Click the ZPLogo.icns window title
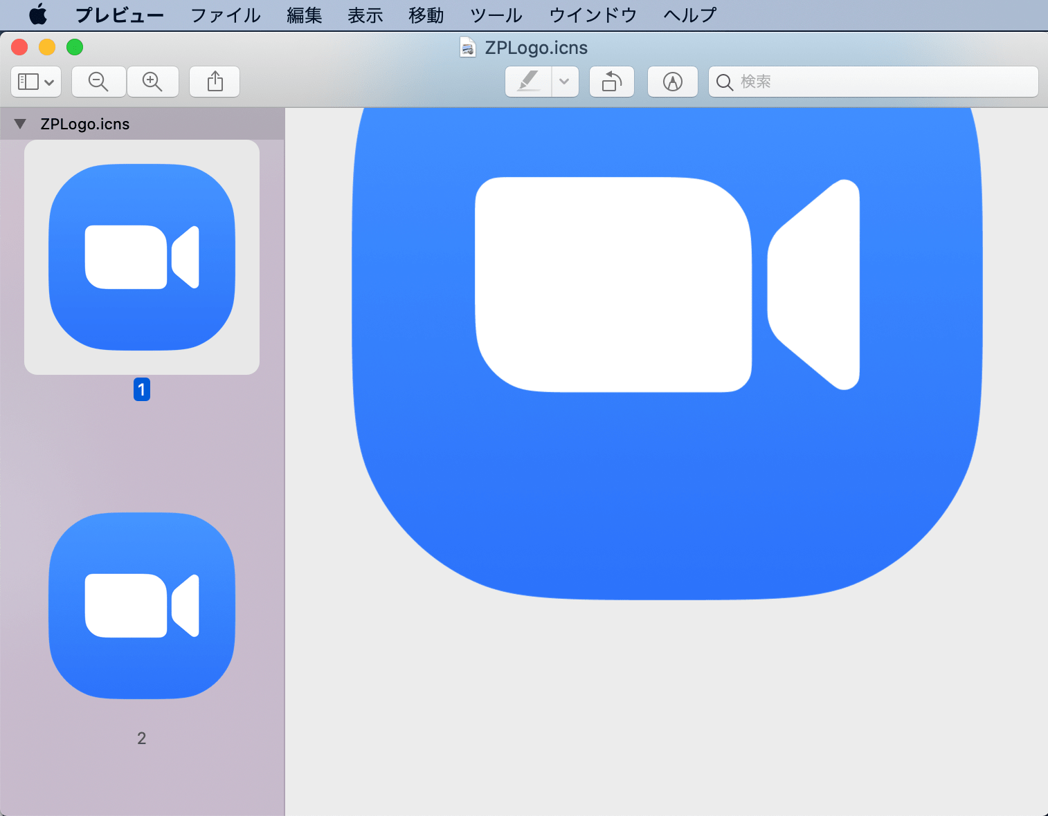This screenshot has width=1048, height=816. (x=536, y=48)
